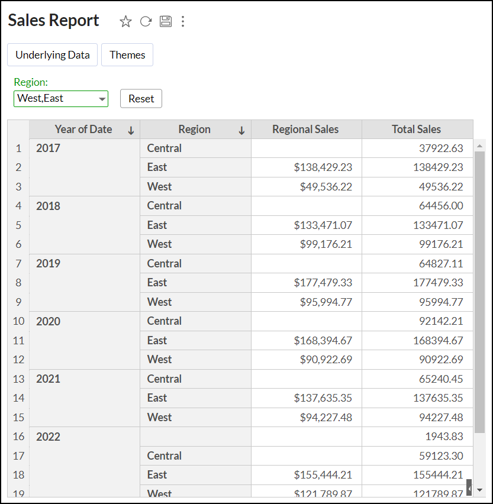
Task: Click inside the West,East filter field
Action: (53, 98)
